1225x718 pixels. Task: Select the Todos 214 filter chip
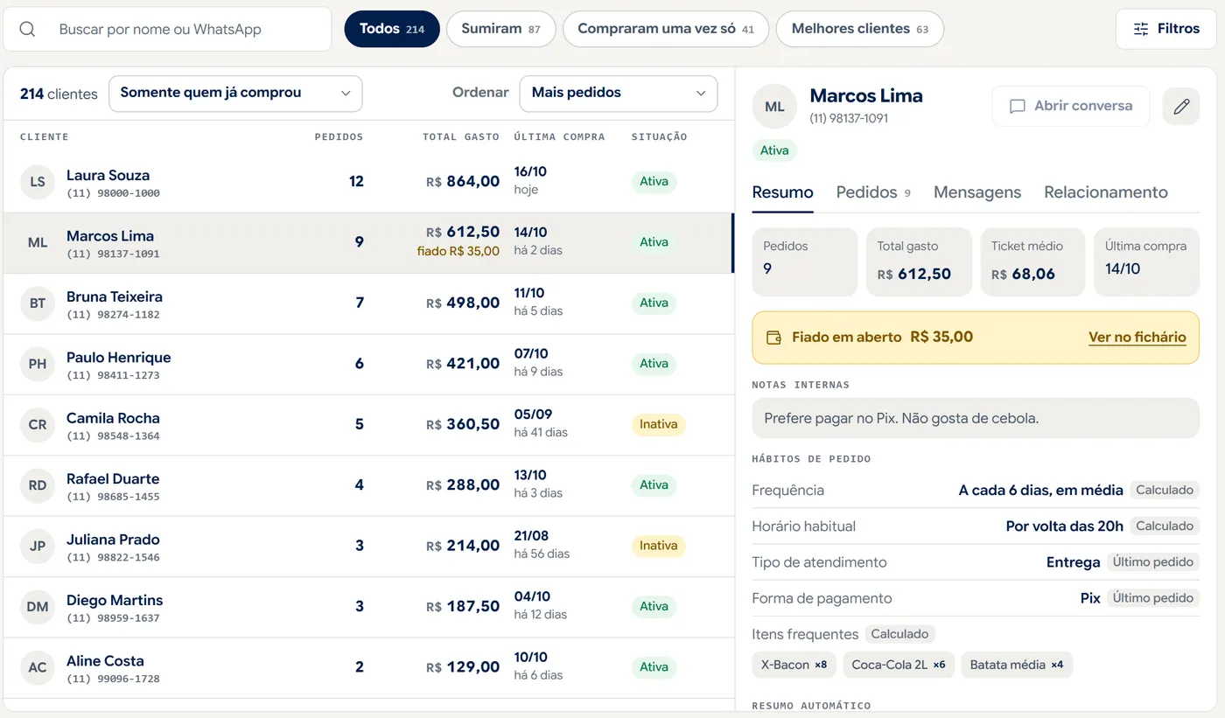click(x=392, y=29)
